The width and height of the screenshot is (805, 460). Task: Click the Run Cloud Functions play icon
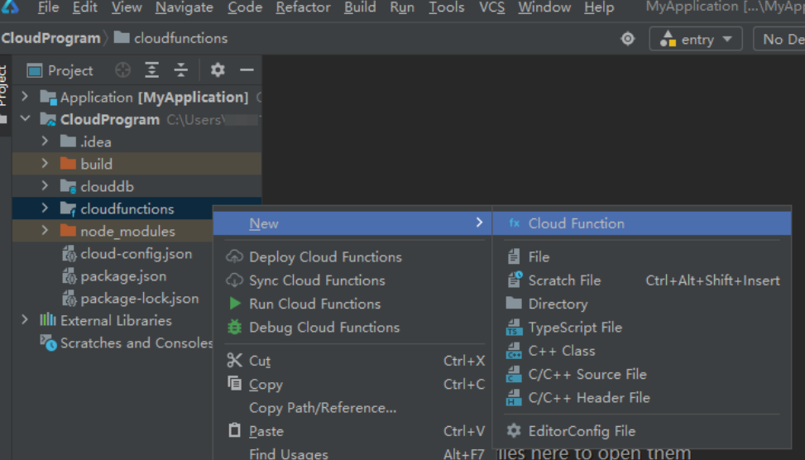(x=235, y=304)
